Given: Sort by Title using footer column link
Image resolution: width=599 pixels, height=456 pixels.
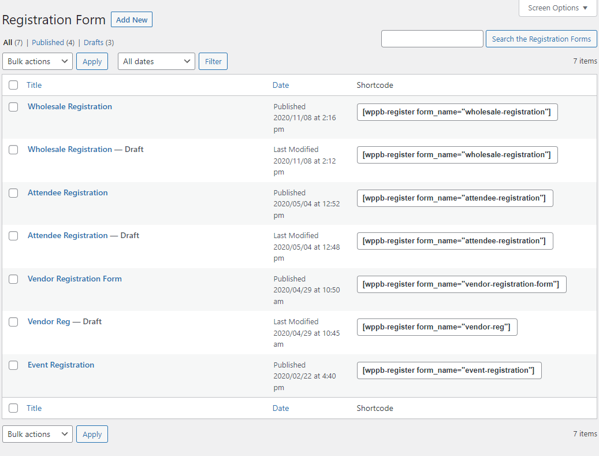Looking at the screenshot, I should point(34,408).
